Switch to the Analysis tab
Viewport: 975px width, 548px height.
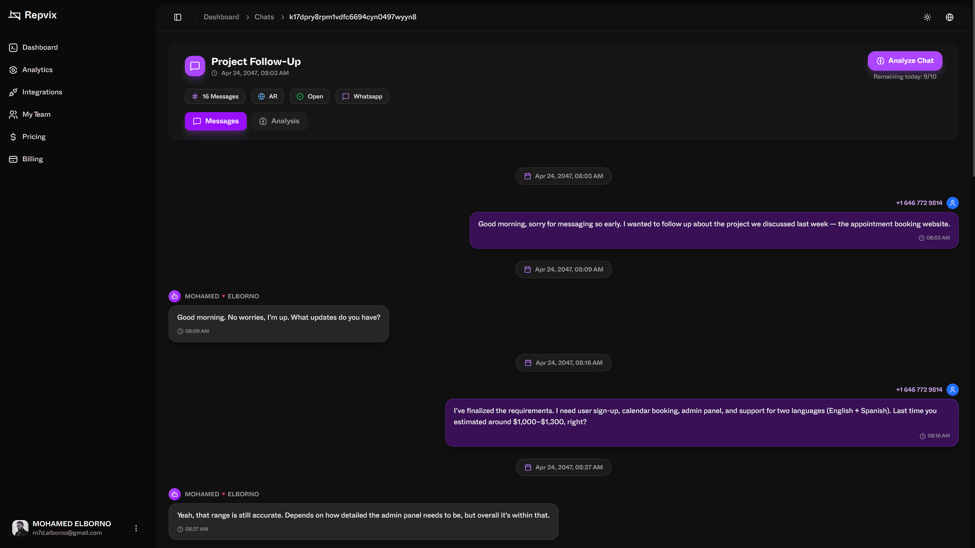tap(279, 121)
